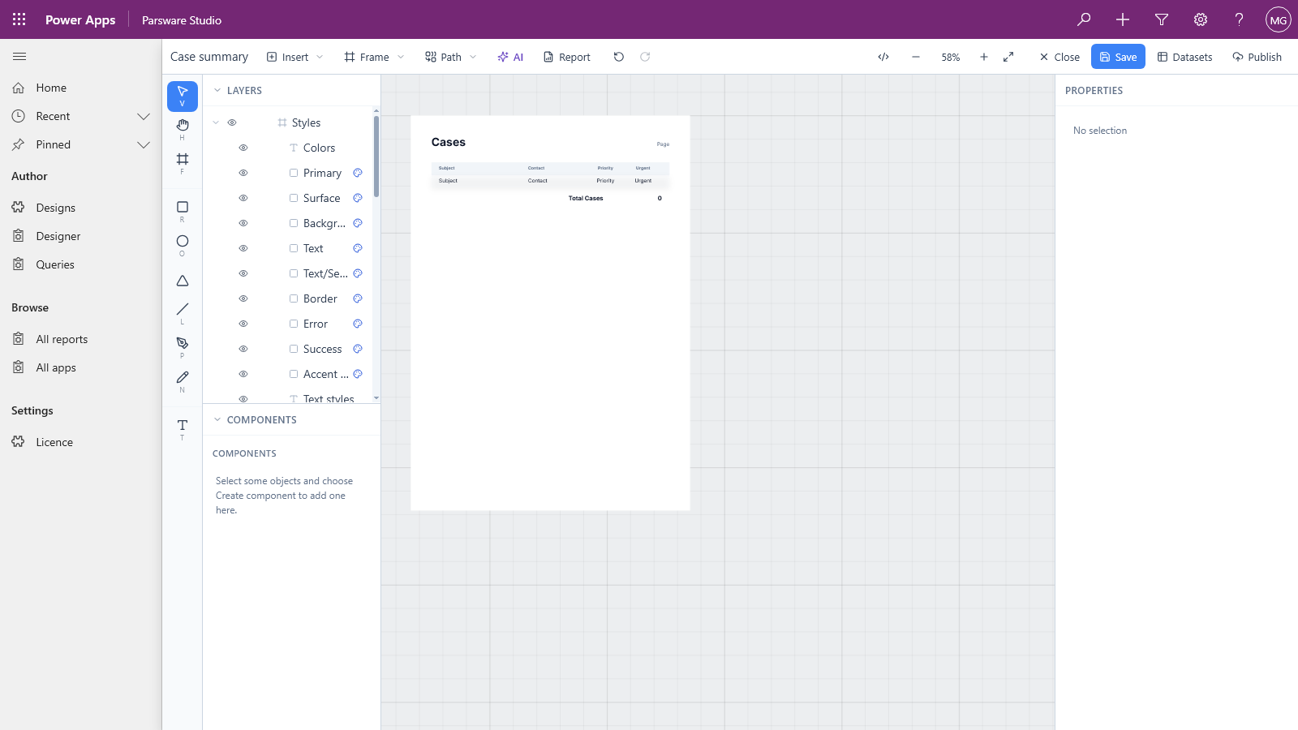Hide the Surface layer
The width and height of the screenshot is (1298, 730).
243,198
